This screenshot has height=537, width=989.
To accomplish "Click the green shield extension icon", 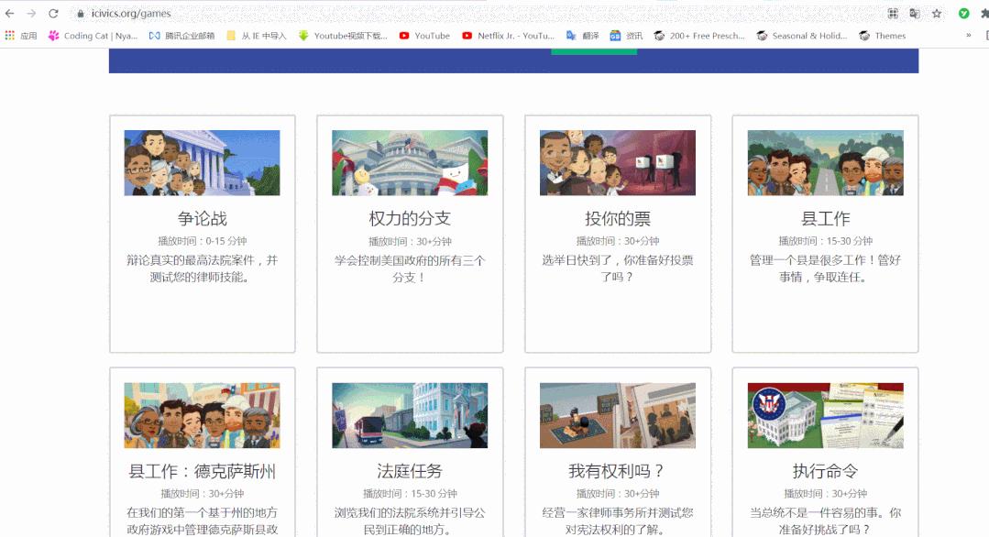I will 962,14.
